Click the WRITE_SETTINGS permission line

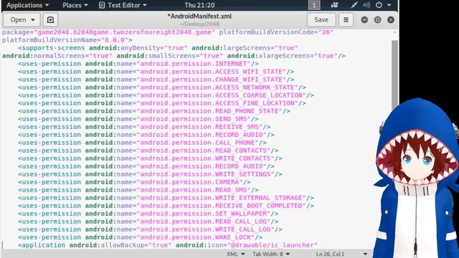point(150,174)
